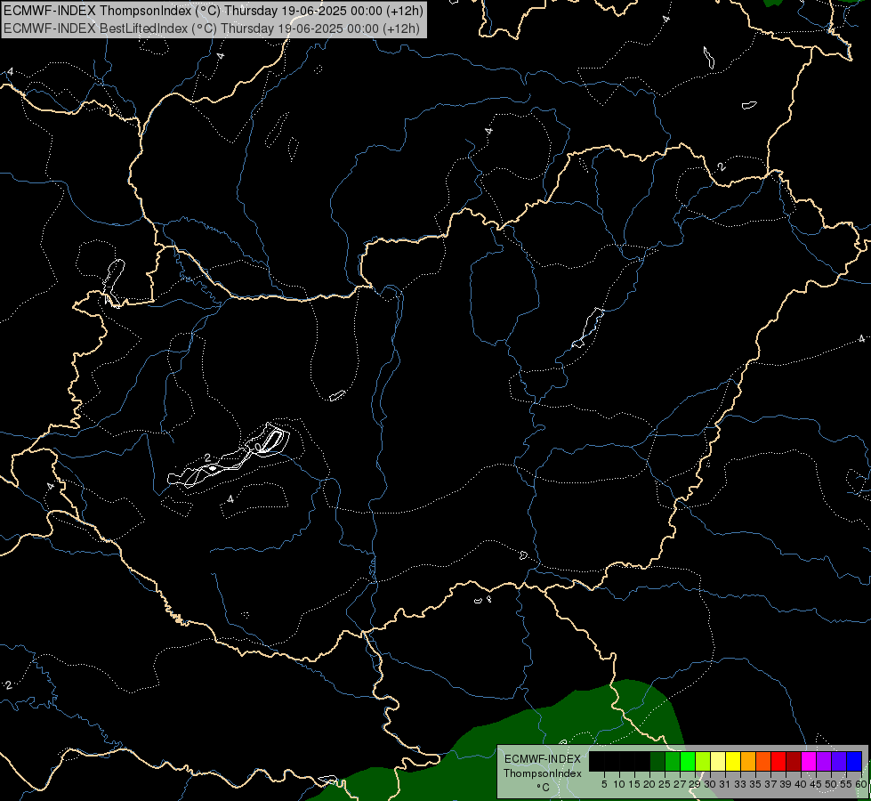Click the legend scale value '55'
Screen dimensions: 871x801
(846, 784)
